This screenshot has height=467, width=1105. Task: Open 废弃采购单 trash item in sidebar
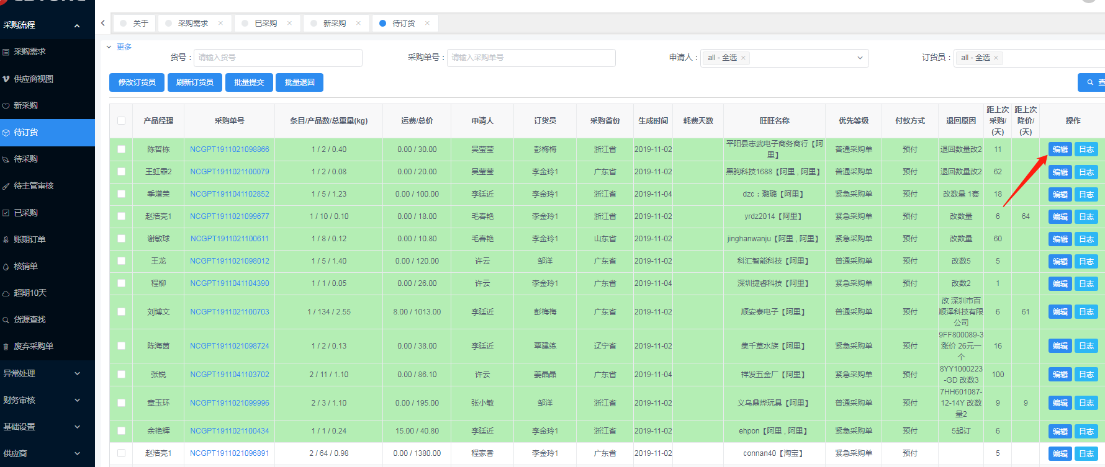point(33,346)
